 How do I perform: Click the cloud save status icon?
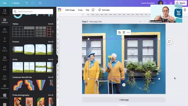(x=40, y=3)
